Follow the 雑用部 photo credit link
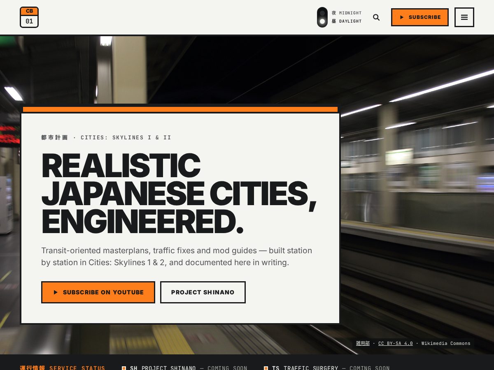Screen dimensions: 494x370 coord(363,343)
